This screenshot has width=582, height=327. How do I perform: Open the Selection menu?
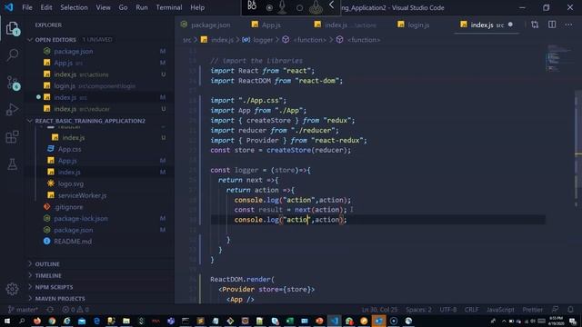point(74,7)
